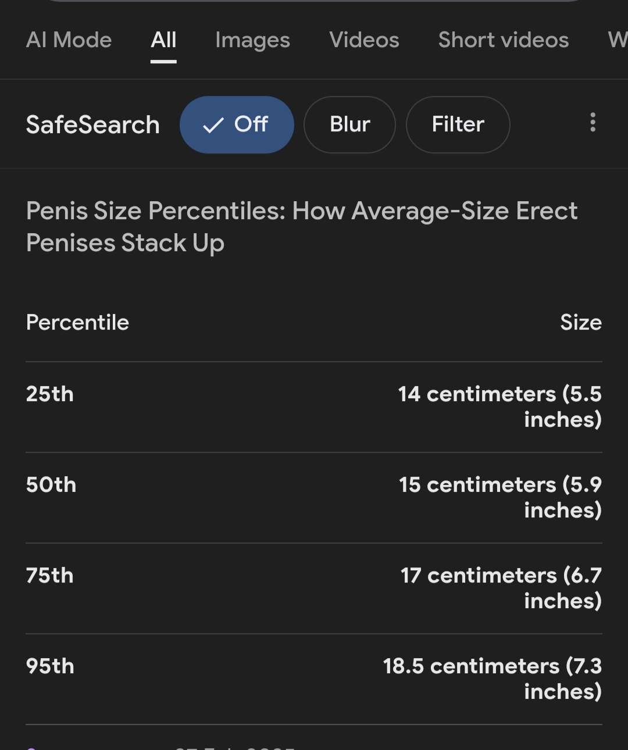
Task: Open the AI Mode tab
Action: (x=69, y=40)
